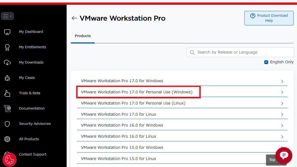
Task: Select the My Entitlements sidebar icon
Action: (7, 47)
